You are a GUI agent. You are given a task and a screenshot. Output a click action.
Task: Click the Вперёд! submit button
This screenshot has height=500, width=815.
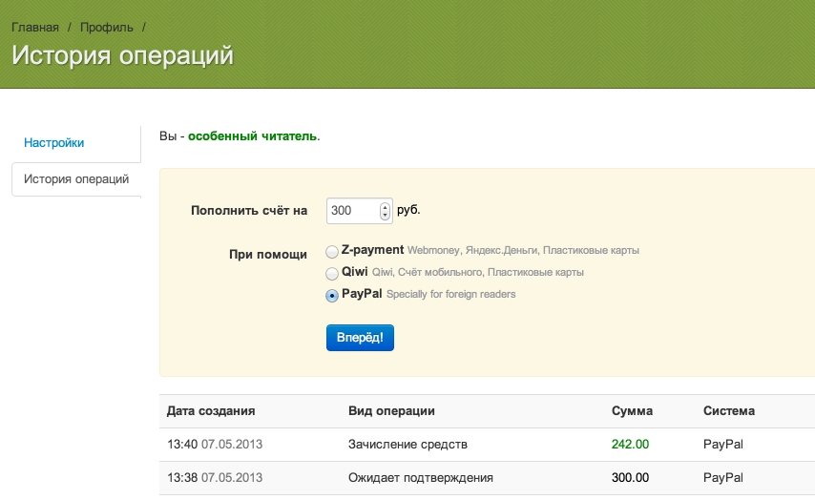[x=360, y=338]
